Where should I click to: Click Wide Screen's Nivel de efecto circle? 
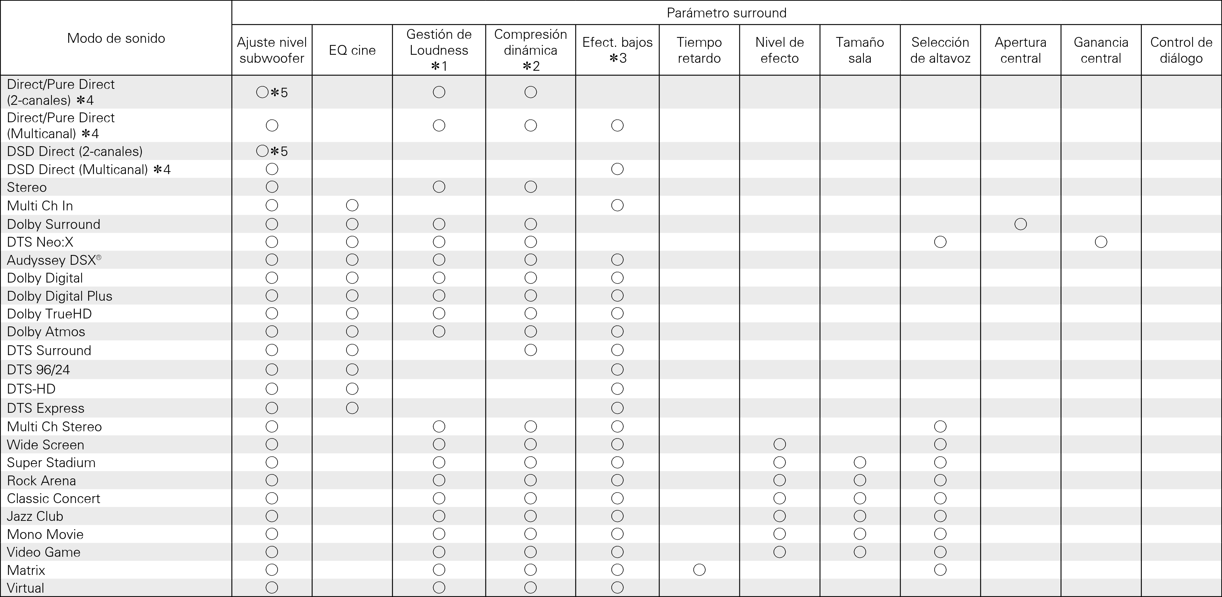tap(779, 444)
